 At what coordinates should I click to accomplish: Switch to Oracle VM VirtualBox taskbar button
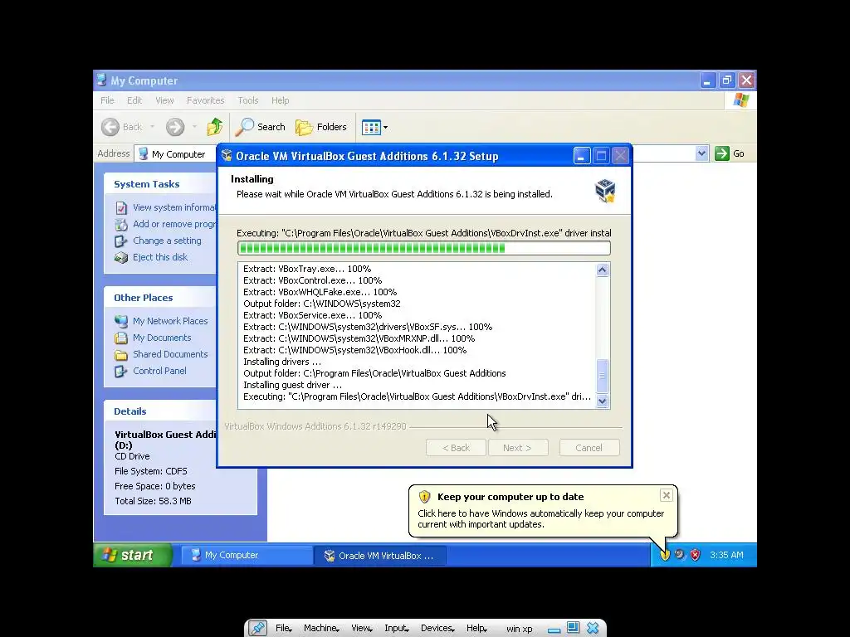point(380,556)
